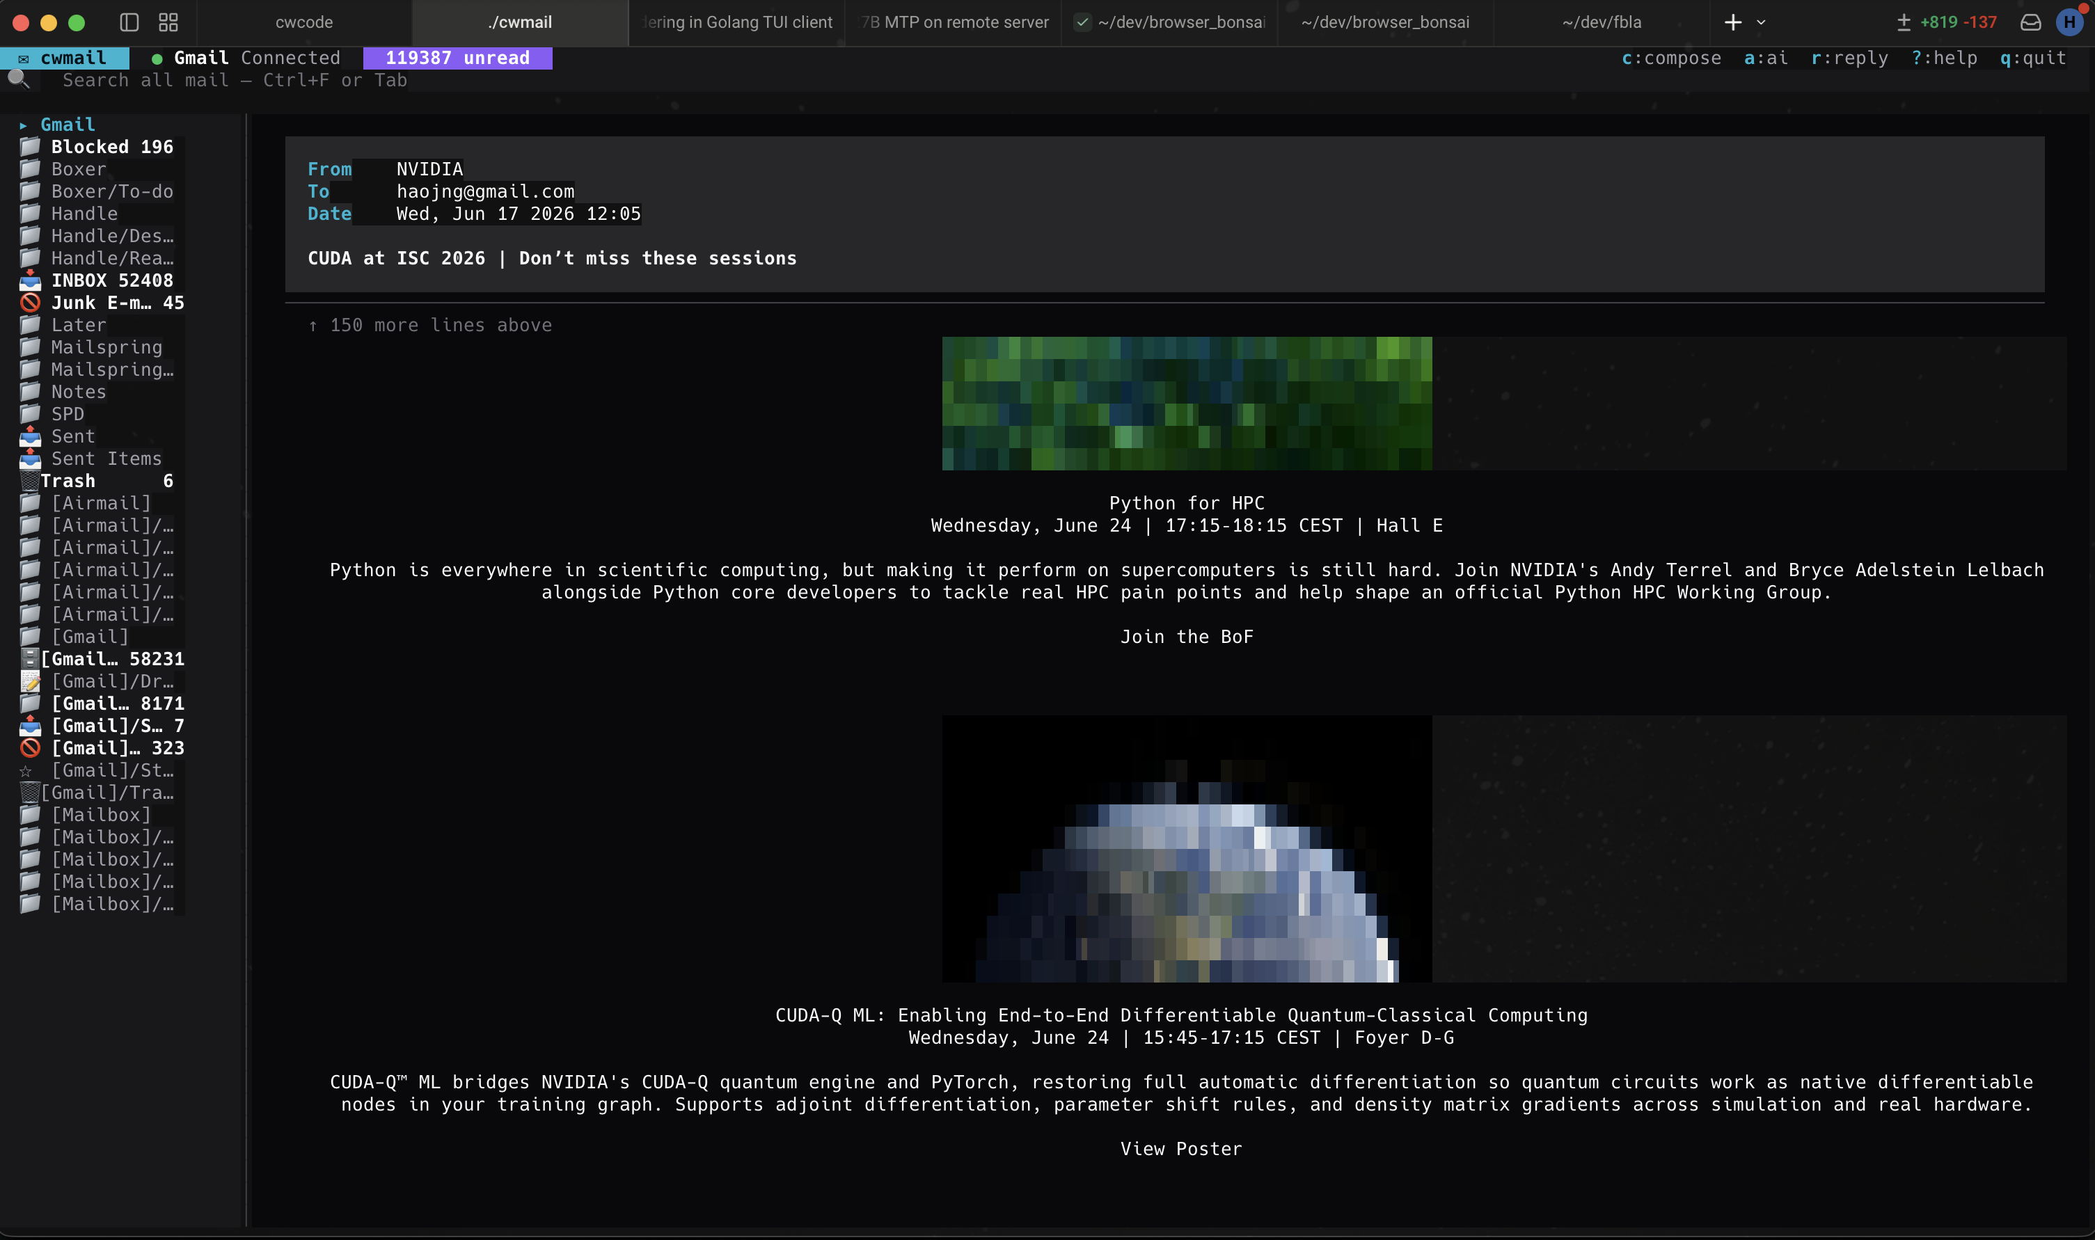Click the Handle folder icon

tap(30, 214)
